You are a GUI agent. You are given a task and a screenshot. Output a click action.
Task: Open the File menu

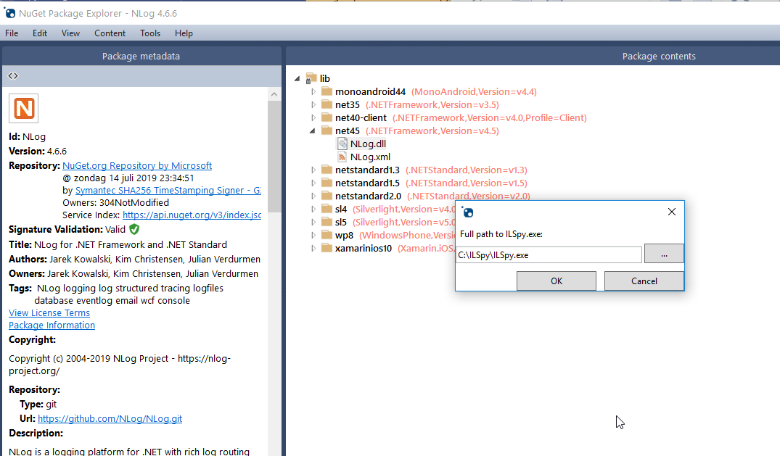click(12, 33)
